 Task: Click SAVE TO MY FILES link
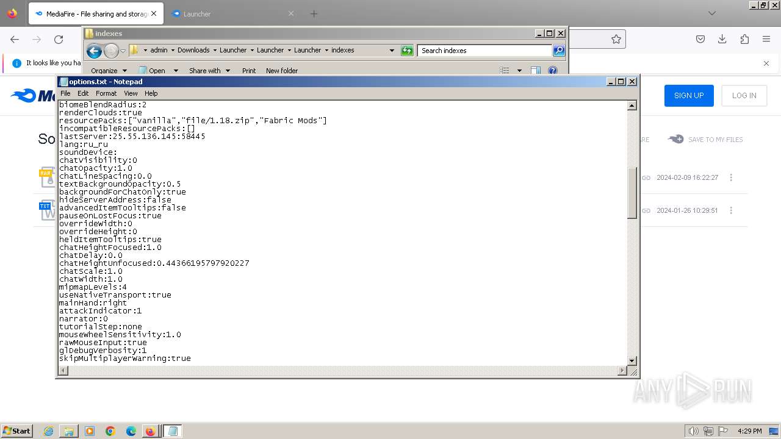[x=705, y=140]
